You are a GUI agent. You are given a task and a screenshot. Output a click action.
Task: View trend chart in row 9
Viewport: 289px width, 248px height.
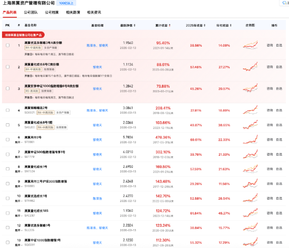click(250, 184)
